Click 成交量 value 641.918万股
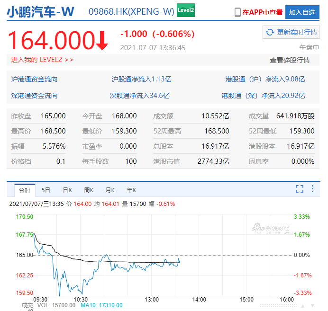Viewport: 328px width, 311px height. click(295, 116)
